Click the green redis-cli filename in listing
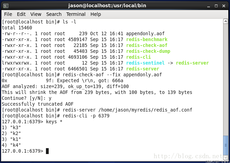 point(138,57)
